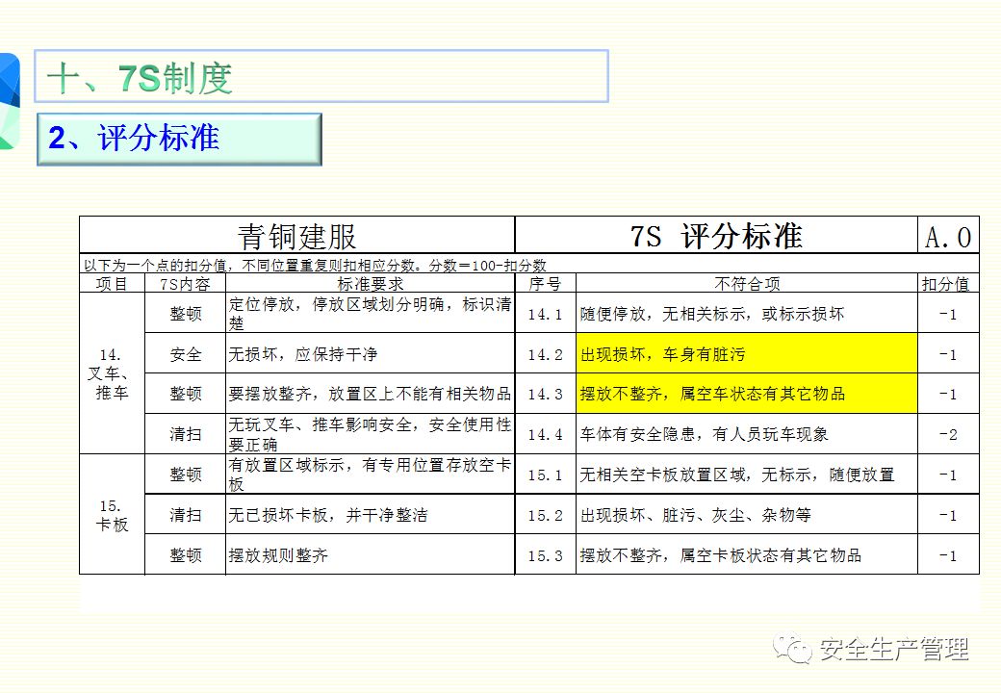
Task: Select "出现损坏、脏污、灰尘、杂物等"
Action: [x=747, y=514]
